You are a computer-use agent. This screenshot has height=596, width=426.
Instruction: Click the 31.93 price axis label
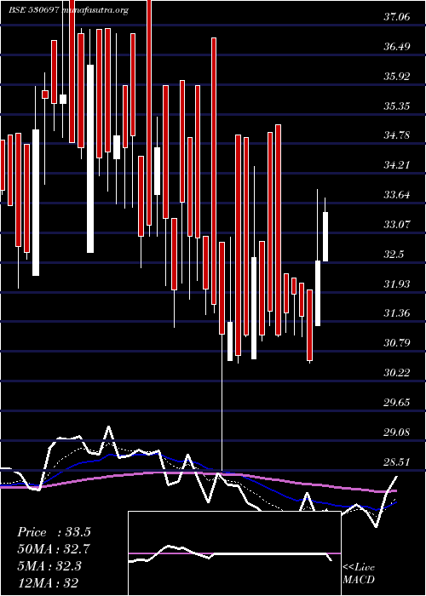click(397, 284)
